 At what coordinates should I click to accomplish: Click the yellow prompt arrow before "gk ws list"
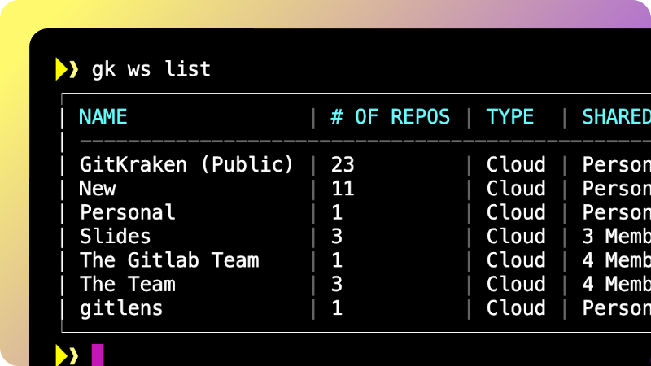(67, 69)
